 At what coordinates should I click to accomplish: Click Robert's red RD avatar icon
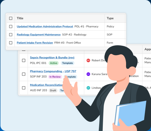88,60
